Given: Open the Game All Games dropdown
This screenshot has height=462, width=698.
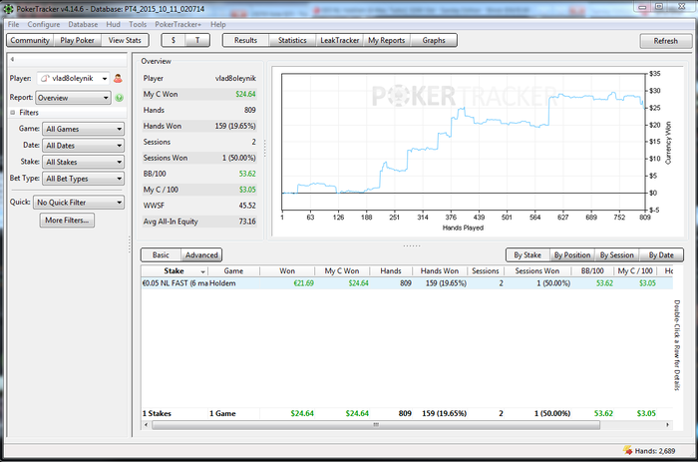Looking at the screenshot, I should click(83, 129).
